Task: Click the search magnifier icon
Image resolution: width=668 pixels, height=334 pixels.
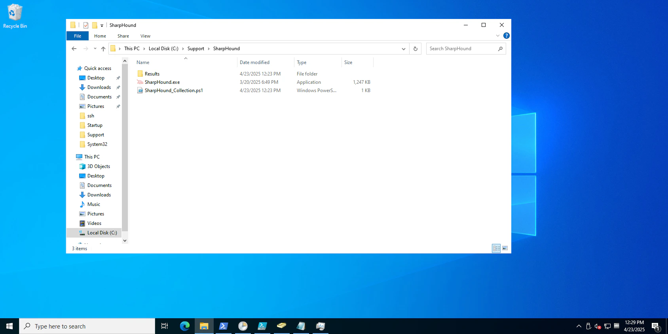Action: pyautogui.click(x=500, y=49)
